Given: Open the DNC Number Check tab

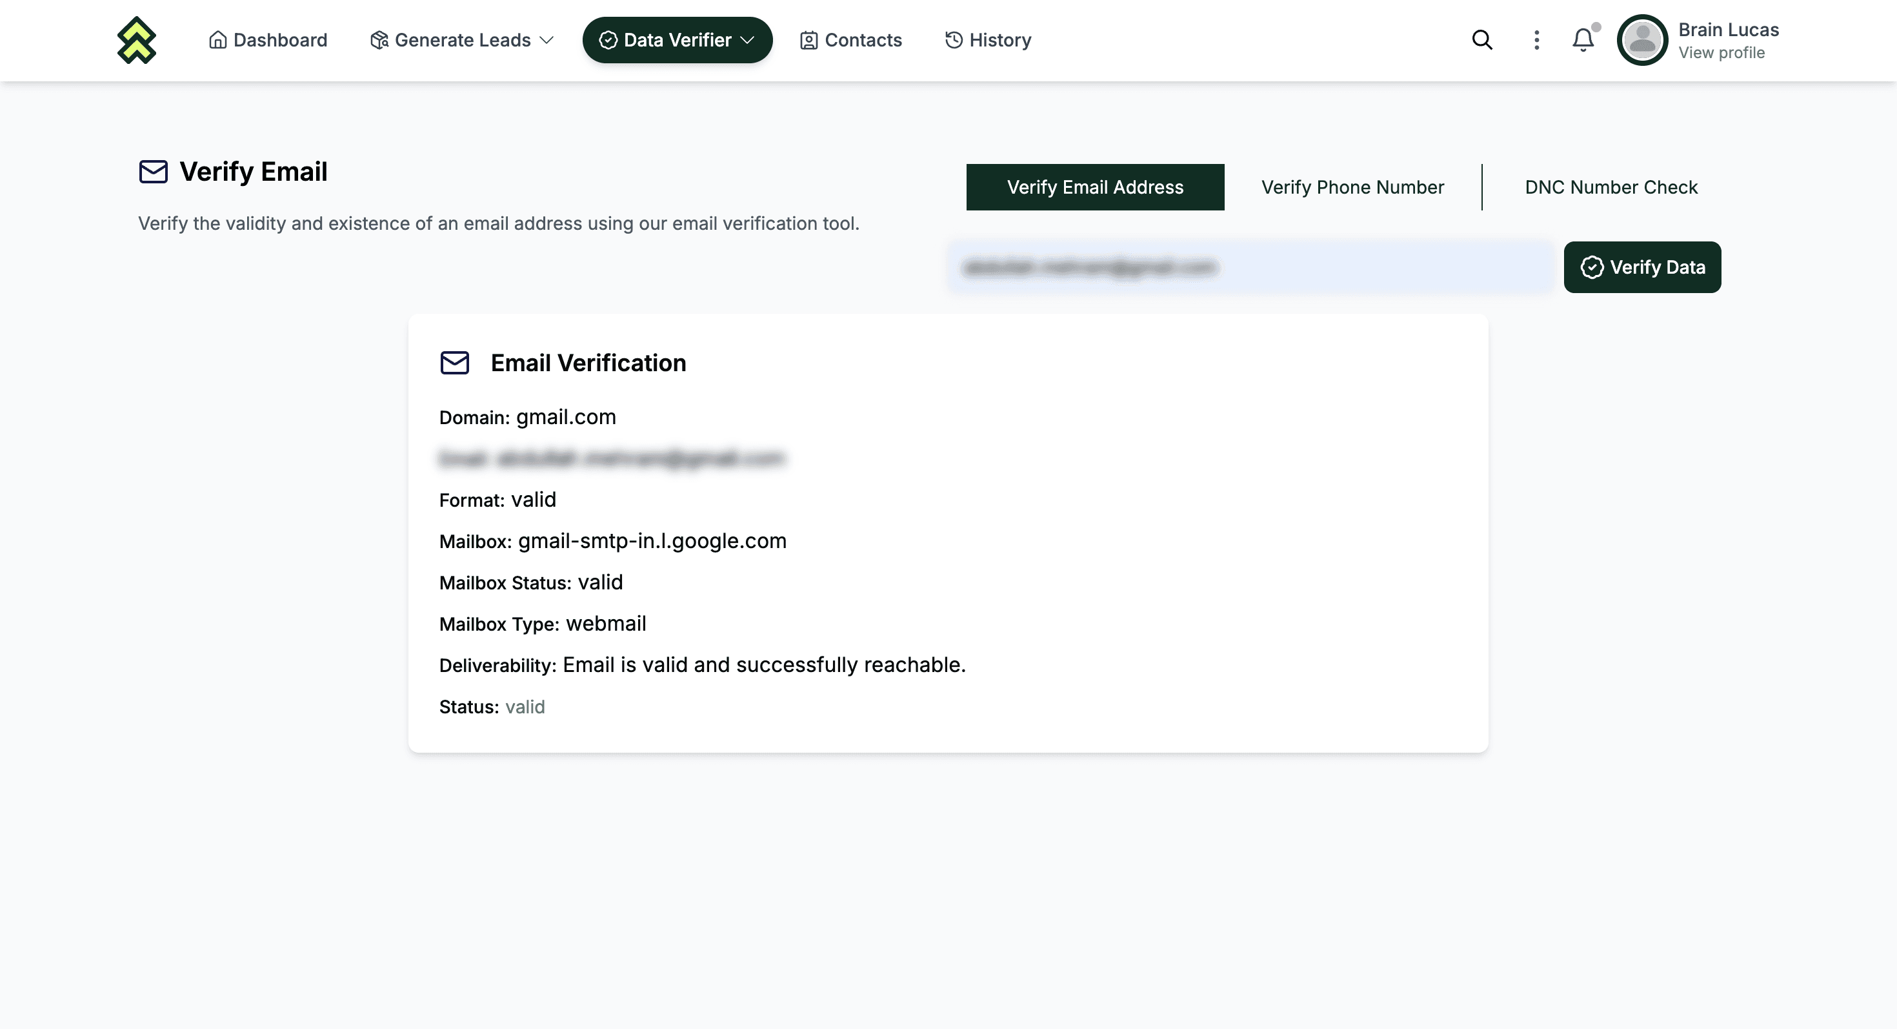Looking at the screenshot, I should point(1611,187).
